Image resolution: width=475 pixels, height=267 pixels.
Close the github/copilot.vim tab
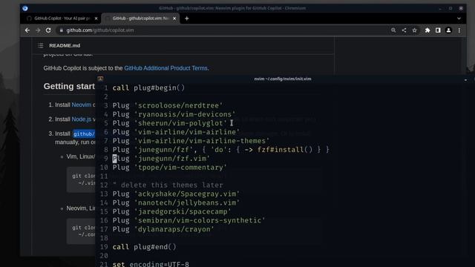point(174,19)
